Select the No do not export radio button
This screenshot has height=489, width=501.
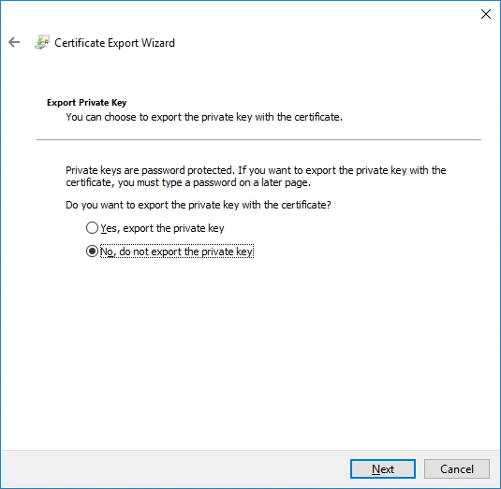click(x=92, y=252)
